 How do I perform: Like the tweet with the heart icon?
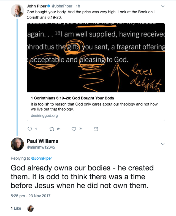point(74,129)
